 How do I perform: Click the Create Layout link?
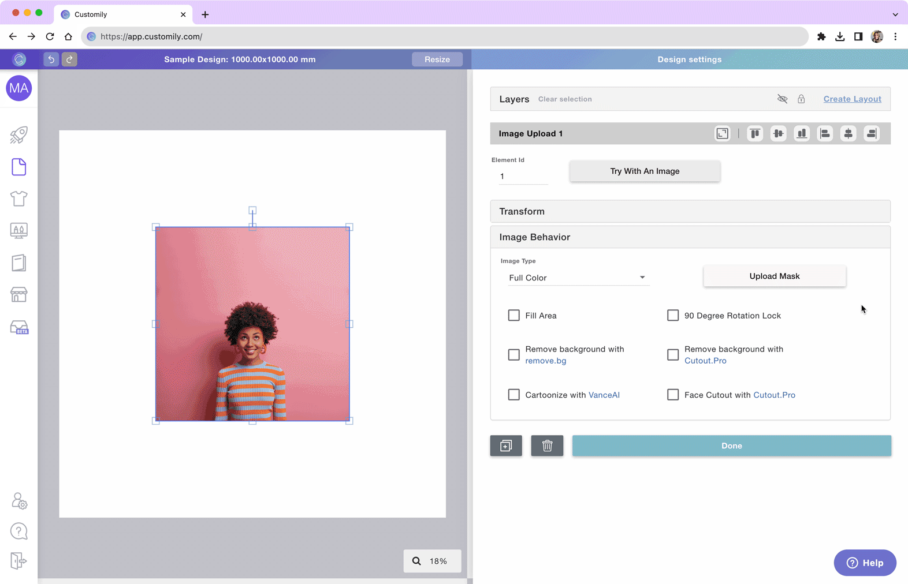[852, 99]
